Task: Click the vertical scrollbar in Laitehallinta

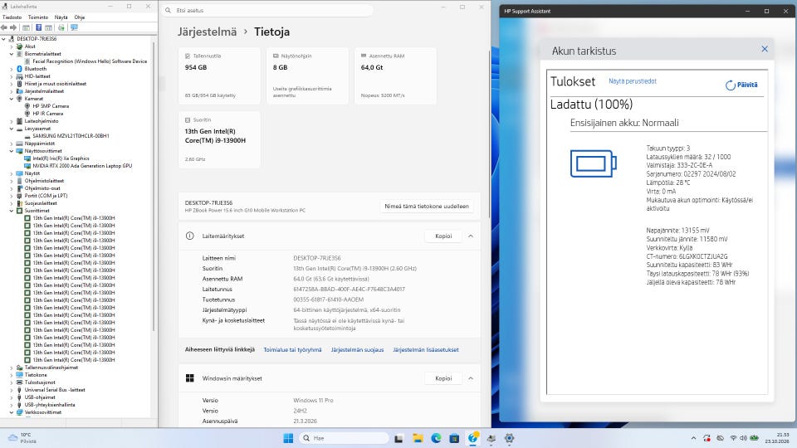Action: (x=154, y=187)
